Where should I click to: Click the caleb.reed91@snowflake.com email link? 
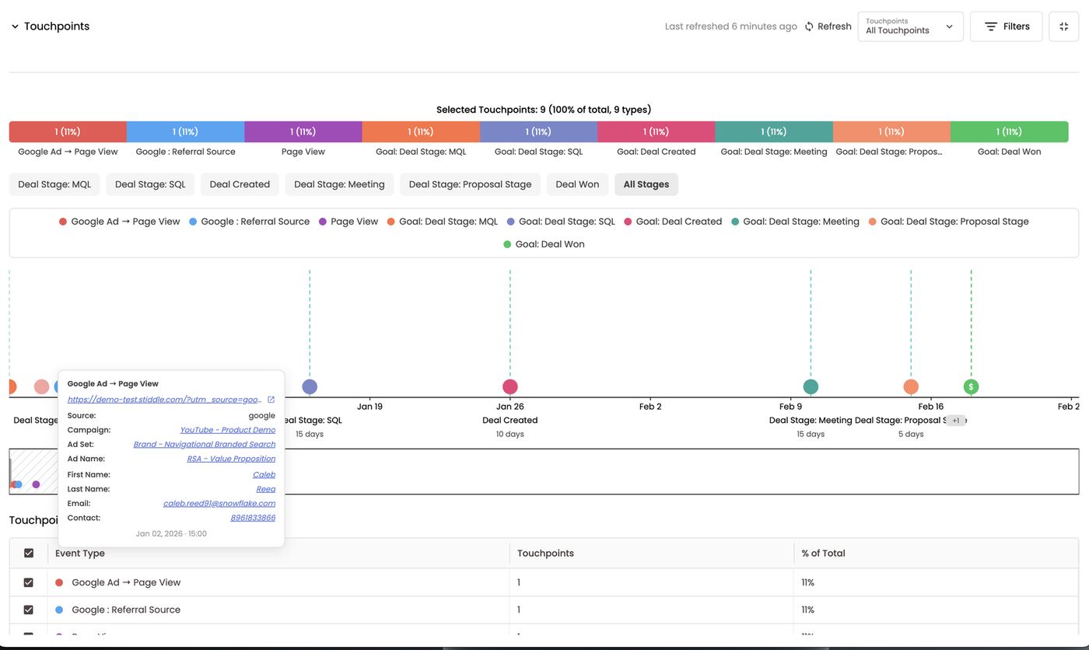pyautogui.click(x=219, y=504)
